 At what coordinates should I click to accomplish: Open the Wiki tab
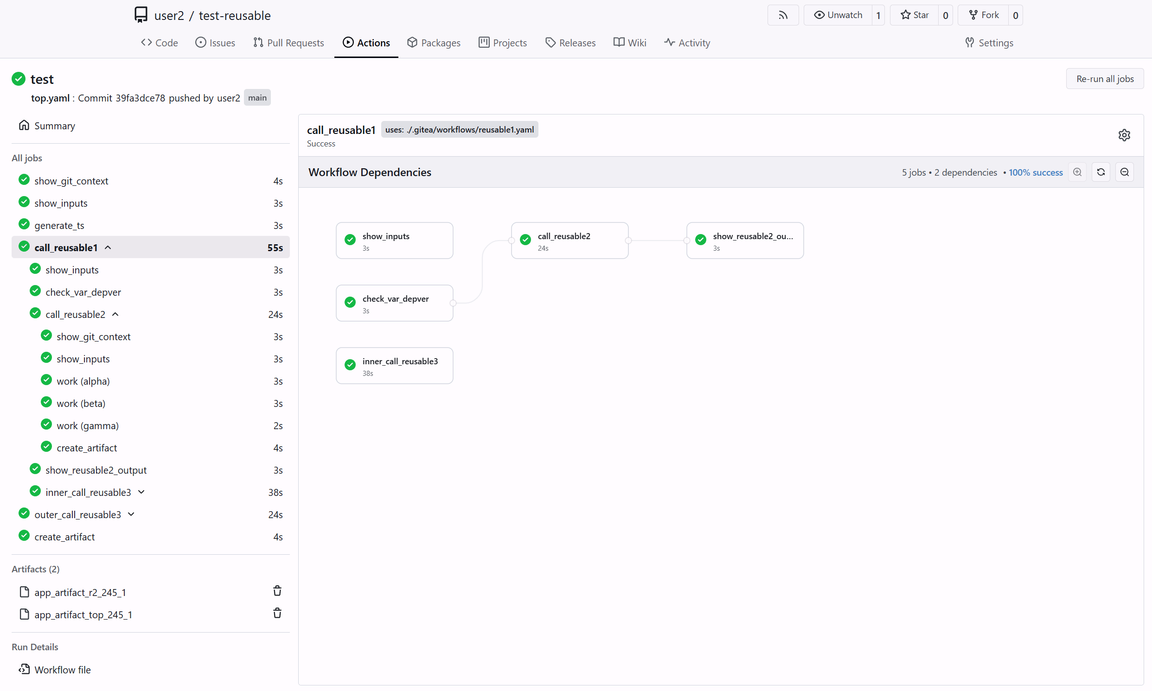(x=630, y=43)
